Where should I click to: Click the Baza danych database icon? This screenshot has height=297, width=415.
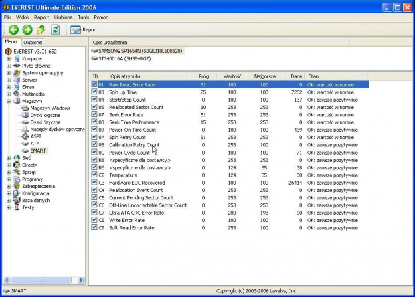pyautogui.click(x=17, y=200)
